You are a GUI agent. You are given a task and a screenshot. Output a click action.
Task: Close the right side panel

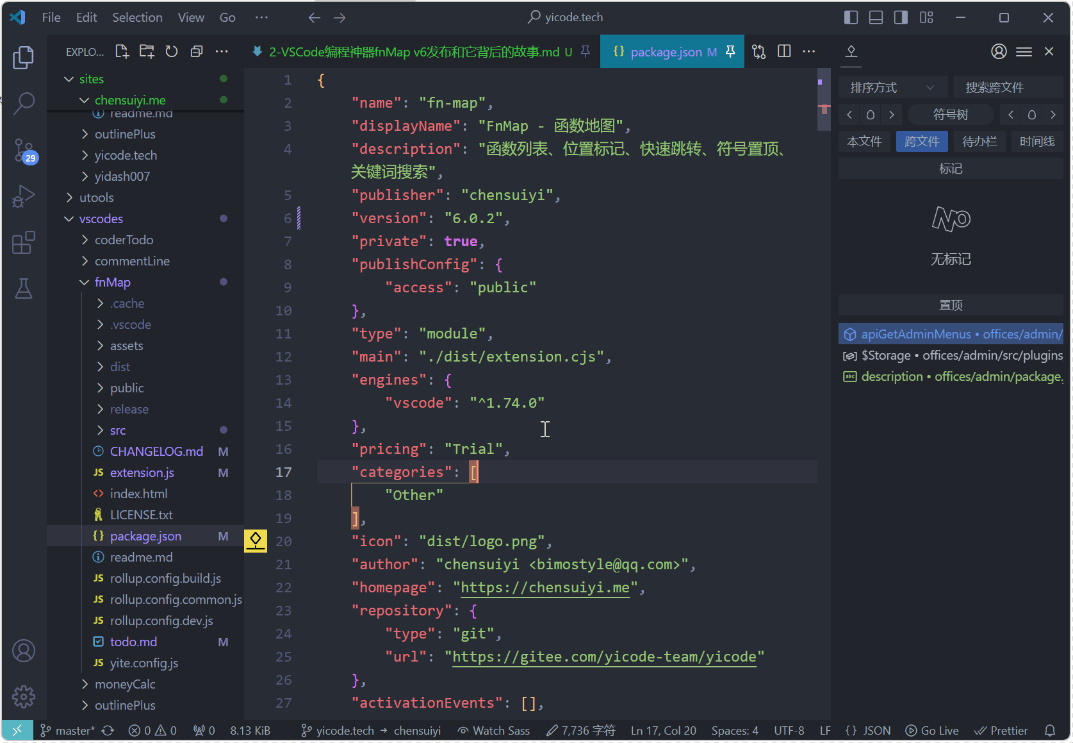pos(1049,51)
